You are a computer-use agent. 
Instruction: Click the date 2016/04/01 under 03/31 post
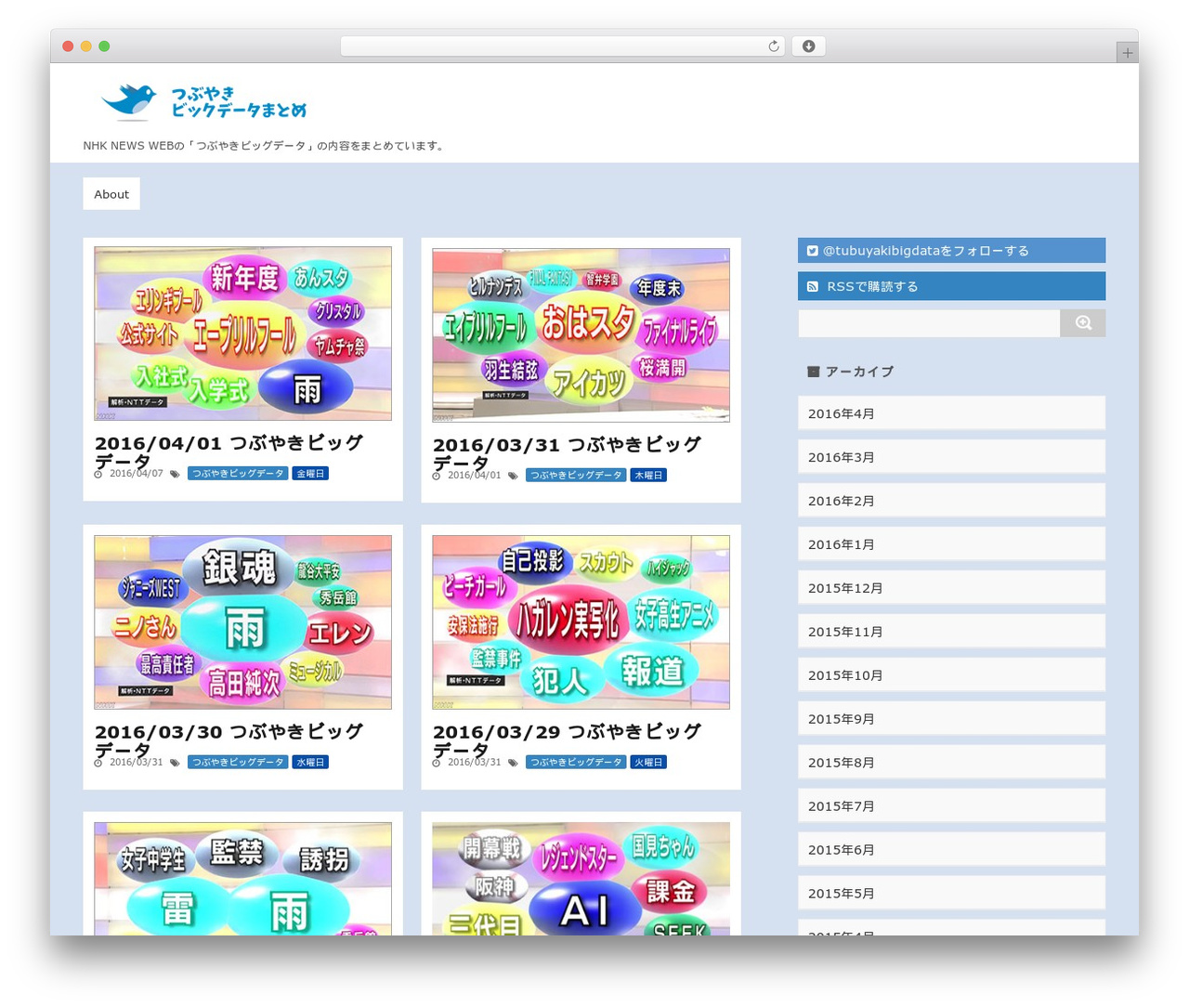tap(475, 476)
